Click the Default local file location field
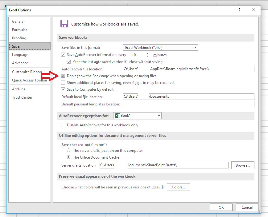Viewport: 268px width, 217px height. pos(188,97)
